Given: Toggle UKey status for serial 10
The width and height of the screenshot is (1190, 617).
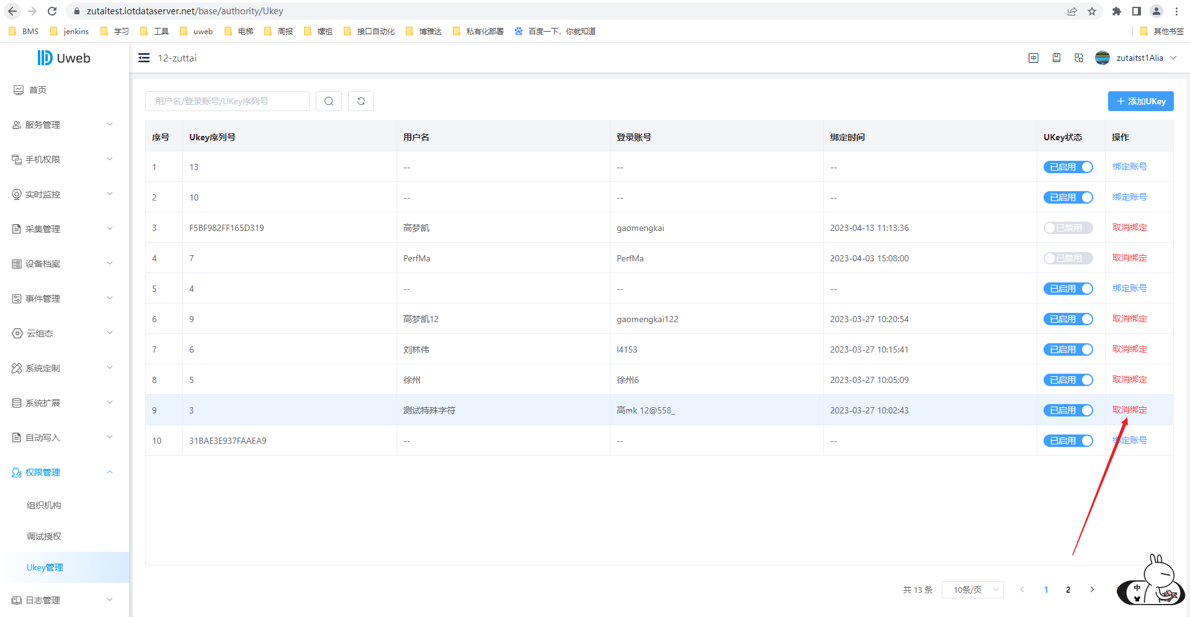Looking at the screenshot, I should click(x=1068, y=197).
